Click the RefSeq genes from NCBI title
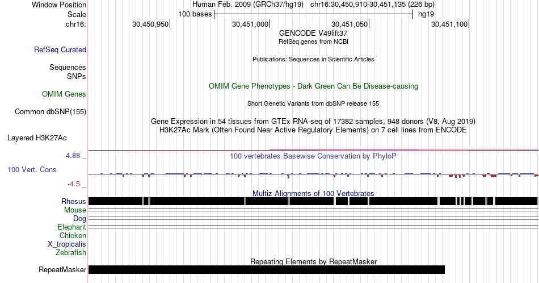Screen dimensions: 539x283 [313, 41]
